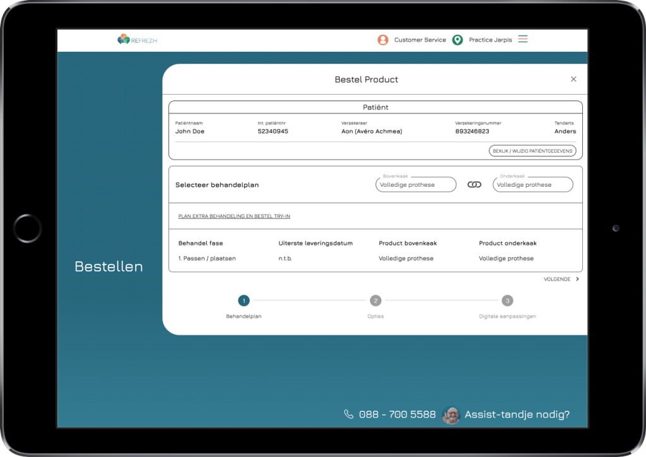Screen dimensions: 646x457
Task: Click Customer Service label
Action: pos(420,40)
